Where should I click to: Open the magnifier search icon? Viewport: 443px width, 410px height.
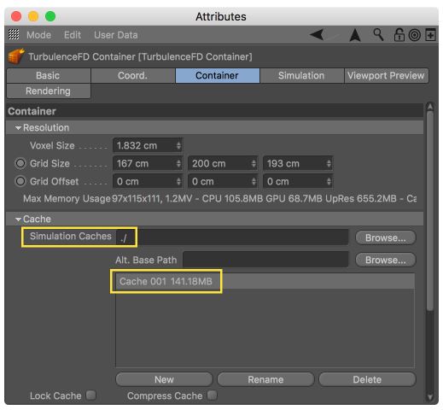point(378,35)
